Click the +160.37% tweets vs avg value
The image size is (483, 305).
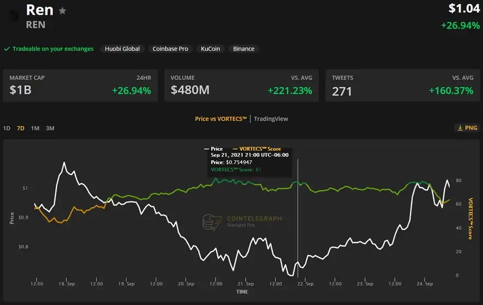pos(451,91)
